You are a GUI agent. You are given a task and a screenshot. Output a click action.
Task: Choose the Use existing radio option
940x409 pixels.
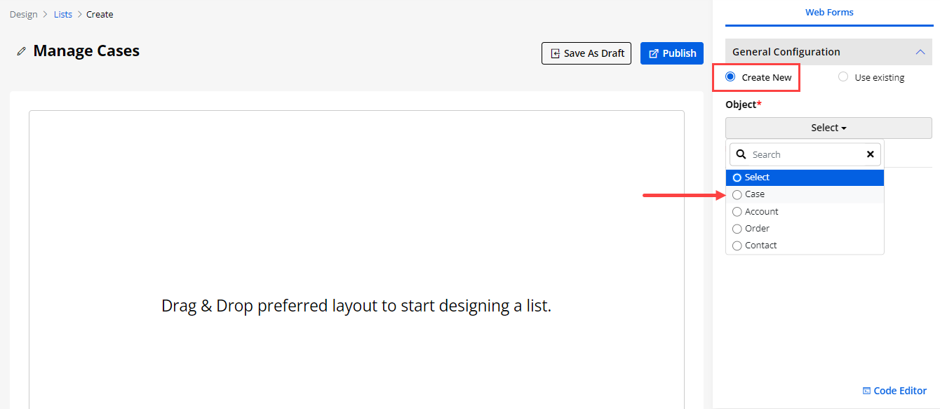point(843,77)
